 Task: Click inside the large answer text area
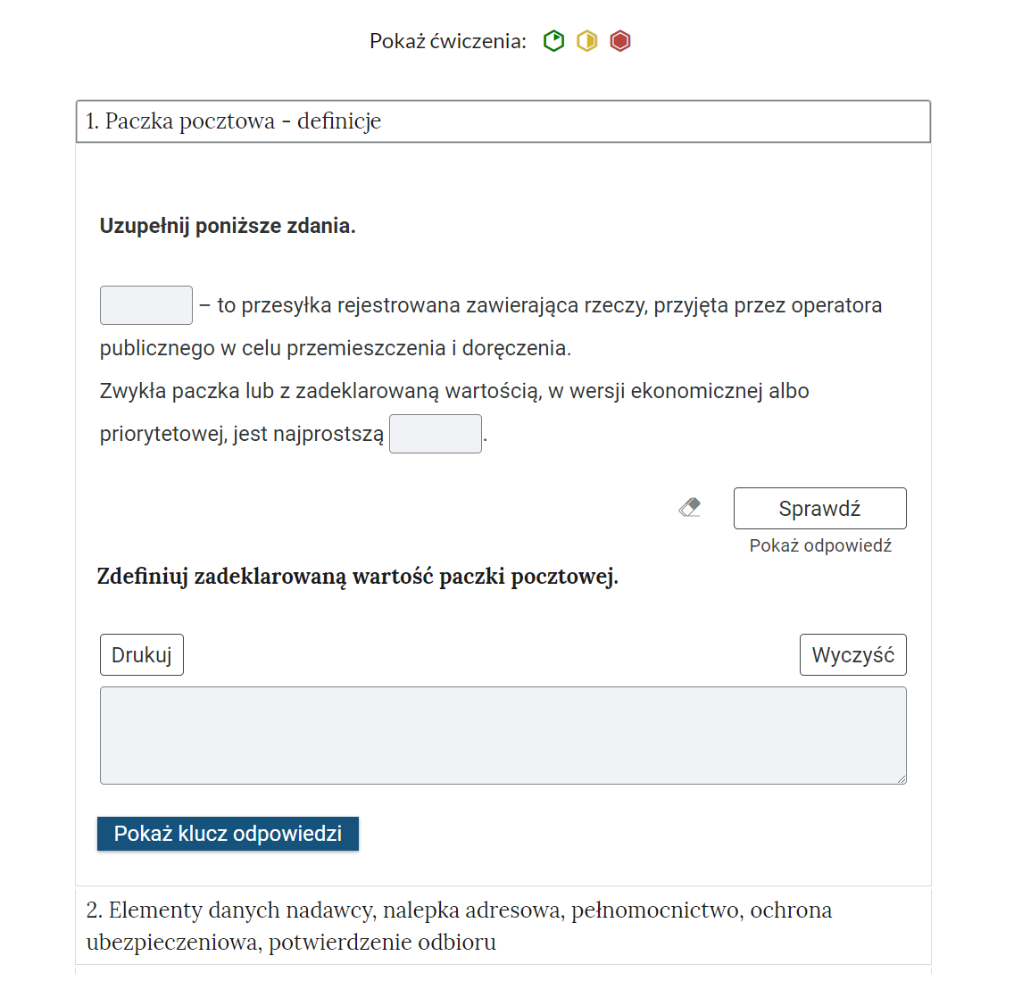503,736
